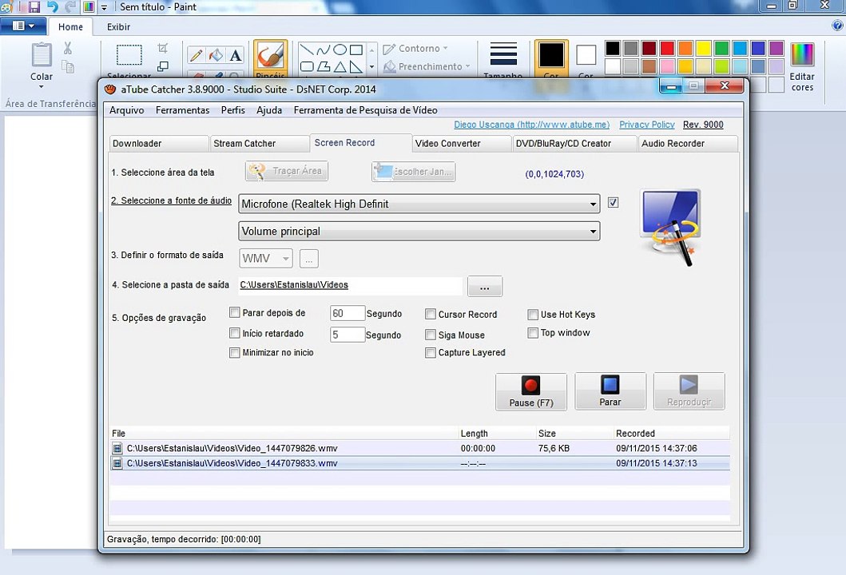
Task: Enable the Top window checkbox
Action: 533,333
